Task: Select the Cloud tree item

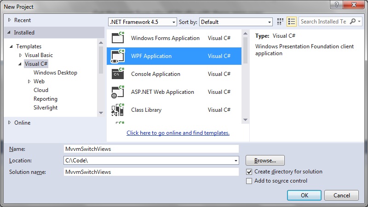Action: (x=41, y=90)
